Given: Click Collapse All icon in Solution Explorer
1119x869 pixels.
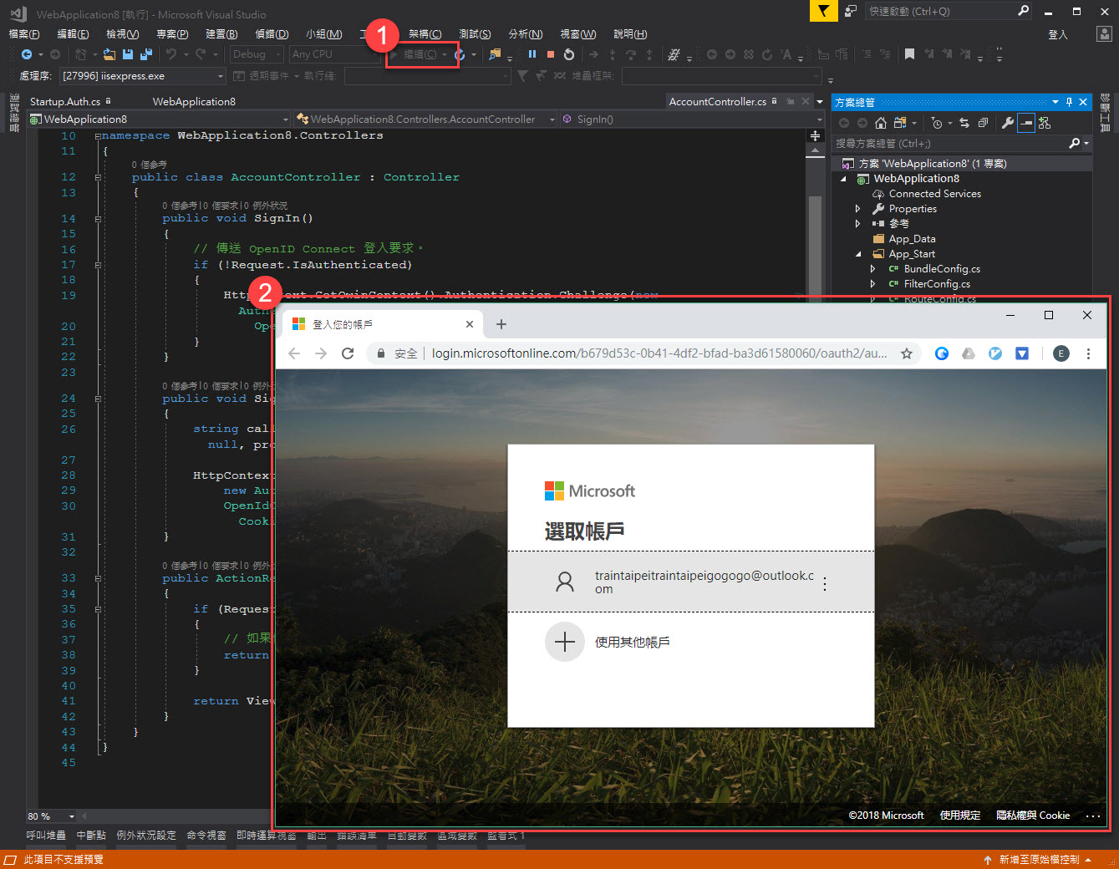Looking at the screenshot, I should pyautogui.click(x=983, y=123).
